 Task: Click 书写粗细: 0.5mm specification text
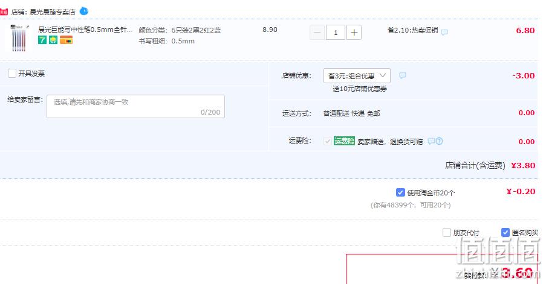166,41
